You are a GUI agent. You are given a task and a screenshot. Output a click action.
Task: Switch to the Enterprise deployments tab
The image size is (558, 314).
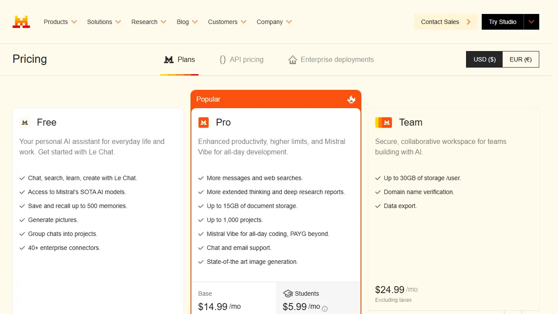tap(331, 60)
